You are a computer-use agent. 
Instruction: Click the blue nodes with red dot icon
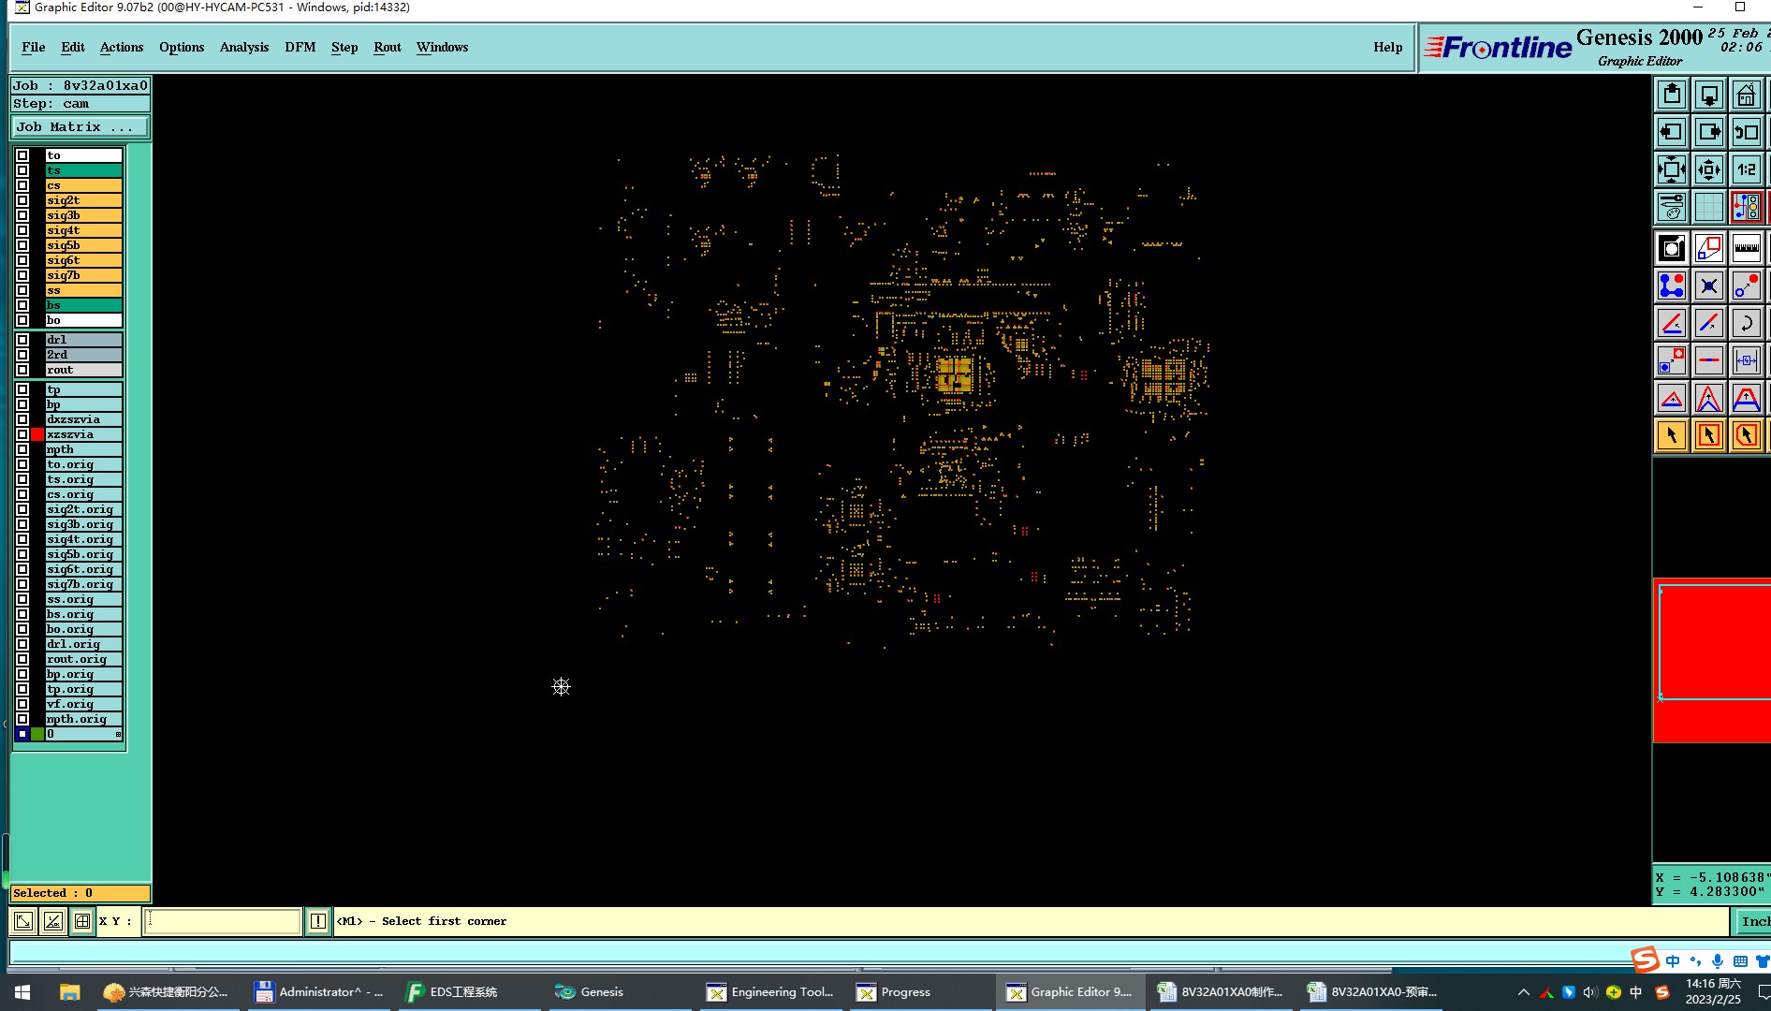(1672, 286)
